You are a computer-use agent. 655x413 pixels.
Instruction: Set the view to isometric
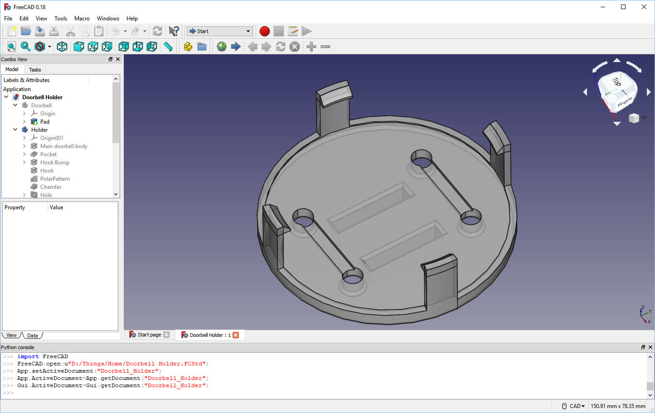coord(62,47)
